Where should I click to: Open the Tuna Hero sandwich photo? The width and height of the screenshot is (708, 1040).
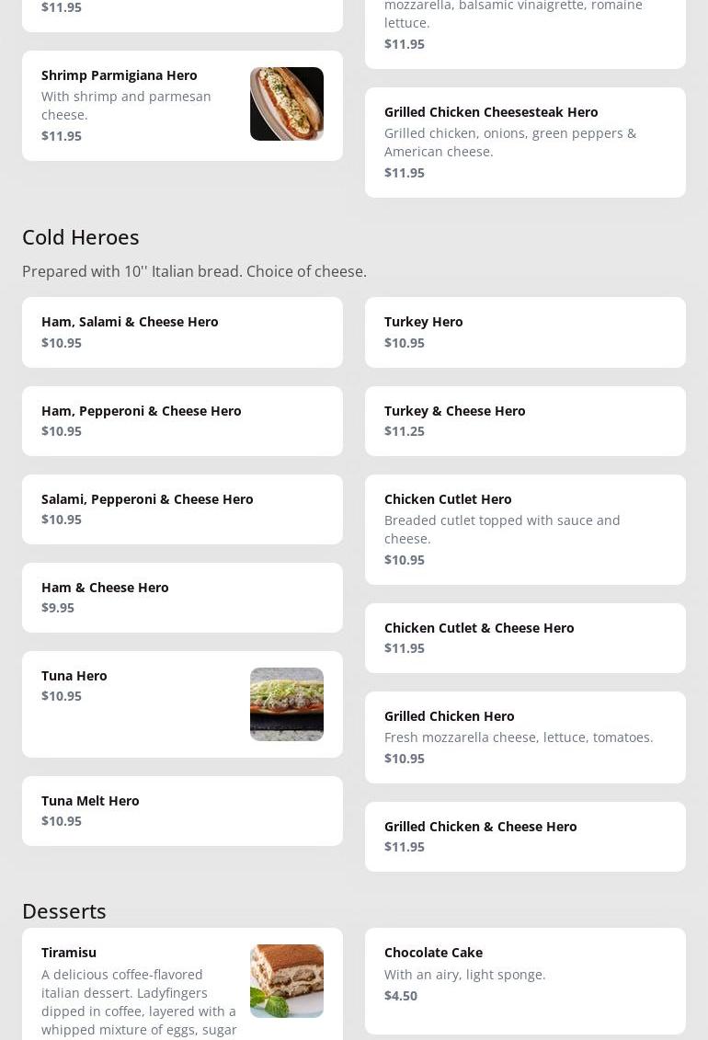pyautogui.click(x=286, y=703)
